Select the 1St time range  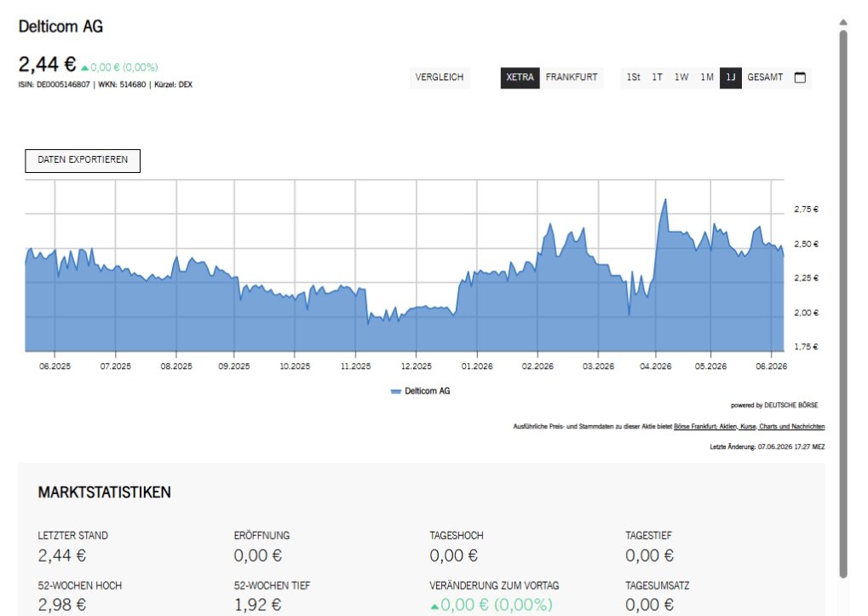coord(633,78)
